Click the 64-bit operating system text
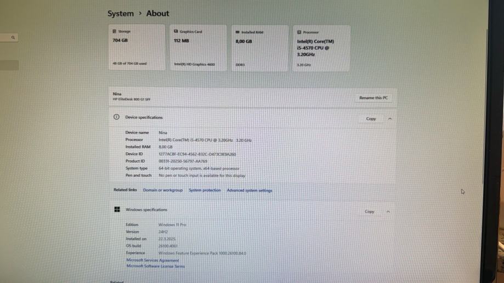Screen dimensions: 504x283 tap(199, 169)
